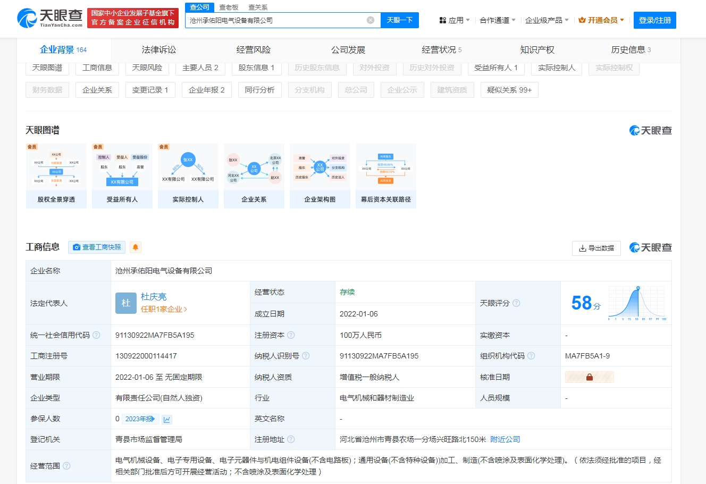The width and height of the screenshot is (706, 484).
Task: Click help icon beside 统一社会信用代码
Action: [96, 335]
